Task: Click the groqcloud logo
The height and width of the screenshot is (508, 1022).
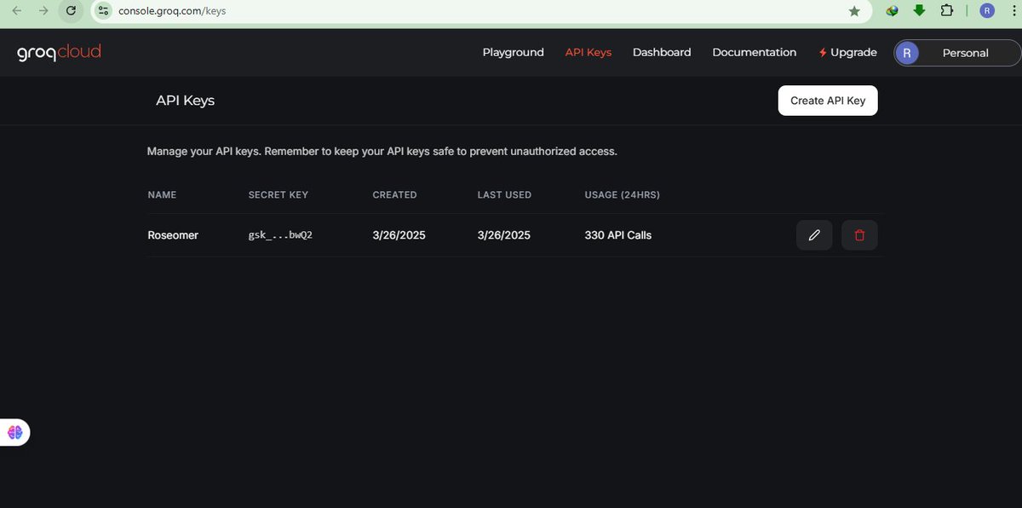Action: point(59,52)
